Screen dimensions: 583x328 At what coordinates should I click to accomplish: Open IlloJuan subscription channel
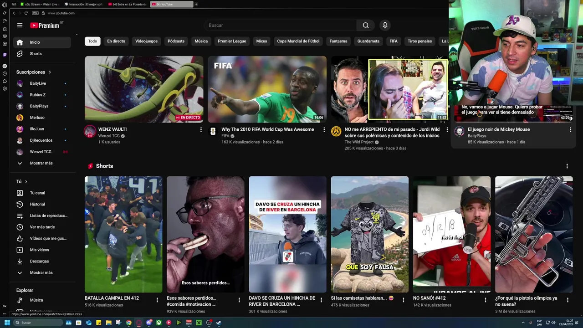[x=42, y=129]
